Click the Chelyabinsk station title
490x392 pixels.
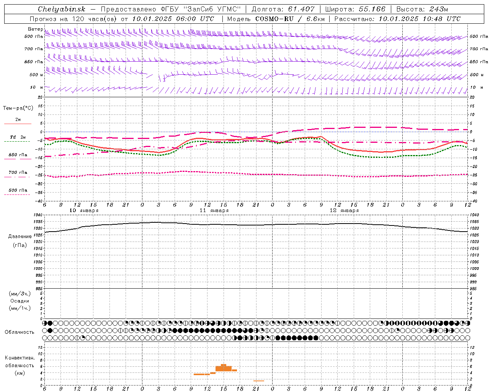point(62,9)
